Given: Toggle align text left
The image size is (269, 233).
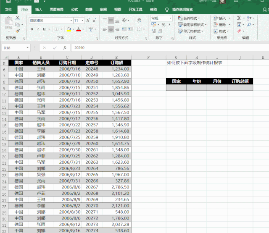Looking at the screenshot, I should pos(105,29).
